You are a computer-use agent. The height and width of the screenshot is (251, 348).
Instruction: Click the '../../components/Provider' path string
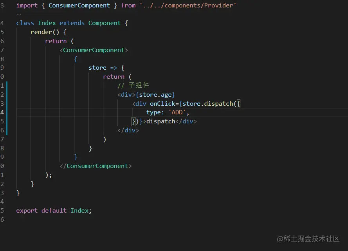[188, 5]
